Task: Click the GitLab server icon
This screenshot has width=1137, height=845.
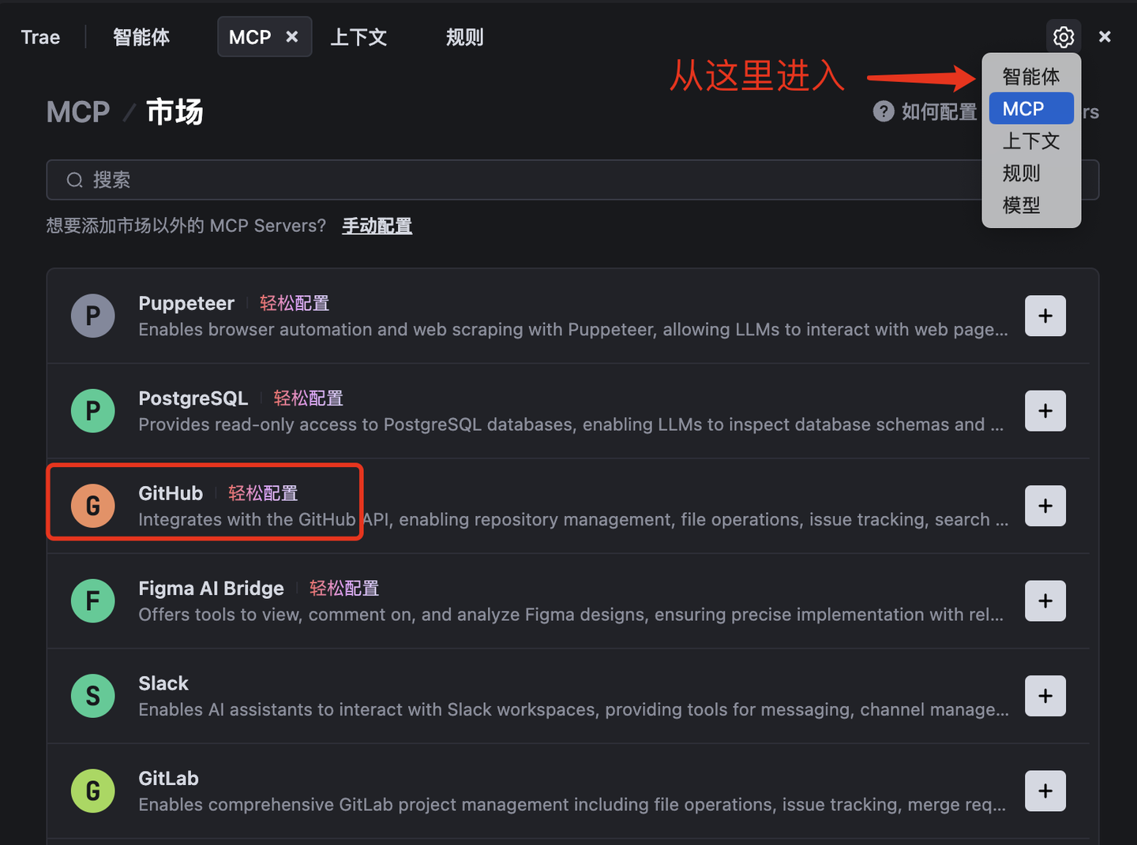Action: point(92,791)
